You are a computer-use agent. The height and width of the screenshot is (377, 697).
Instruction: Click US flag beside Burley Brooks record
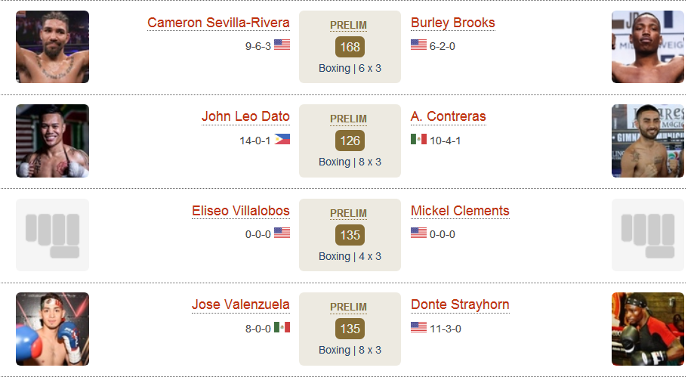(419, 45)
